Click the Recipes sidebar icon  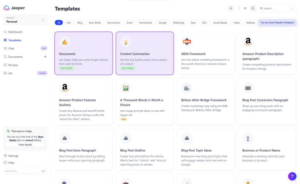point(5,65)
